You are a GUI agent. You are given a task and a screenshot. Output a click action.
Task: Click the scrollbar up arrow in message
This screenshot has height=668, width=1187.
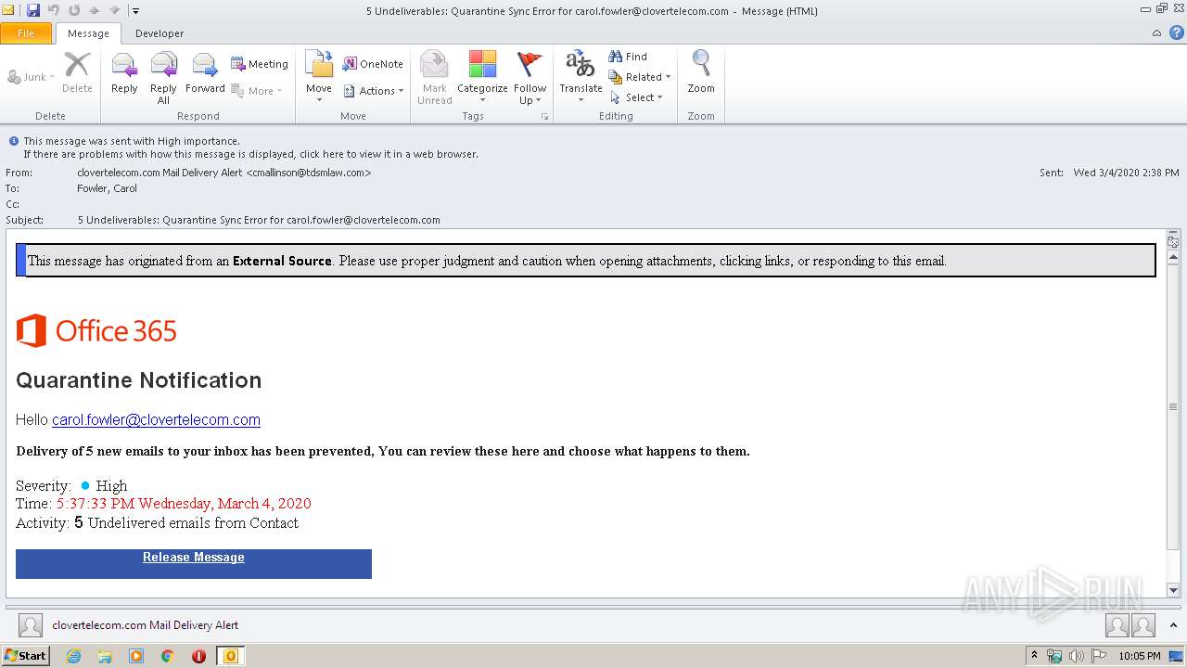click(x=1173, y=256)
